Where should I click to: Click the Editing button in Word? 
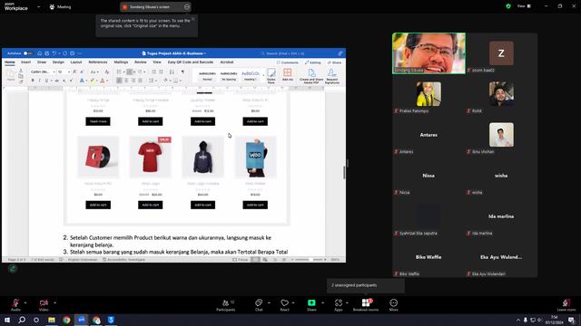[312, 62]
